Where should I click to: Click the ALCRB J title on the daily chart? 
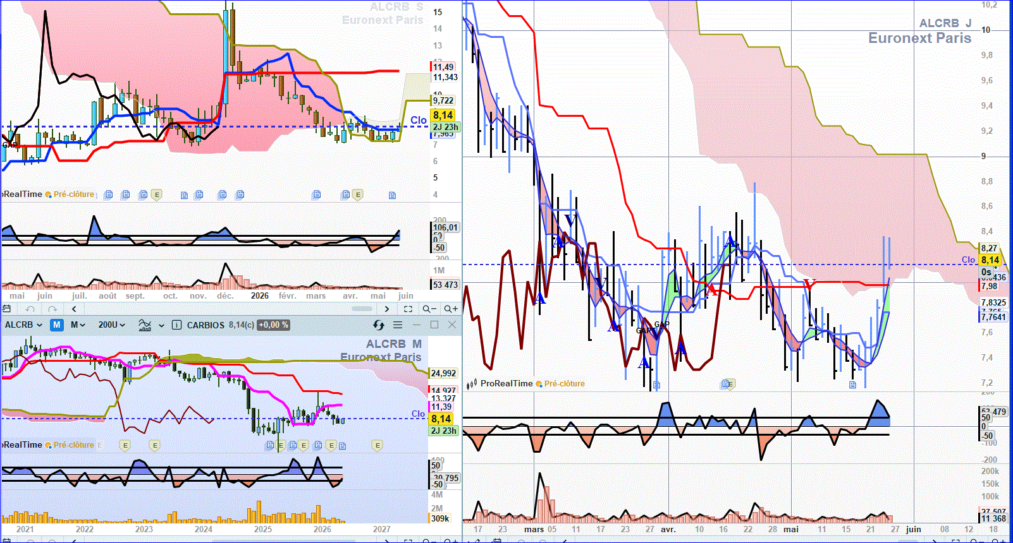click(945, 23)
